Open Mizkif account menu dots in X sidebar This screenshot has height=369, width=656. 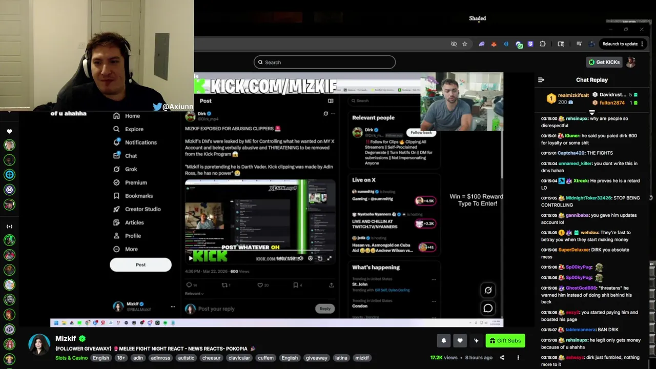coord(173,307)
